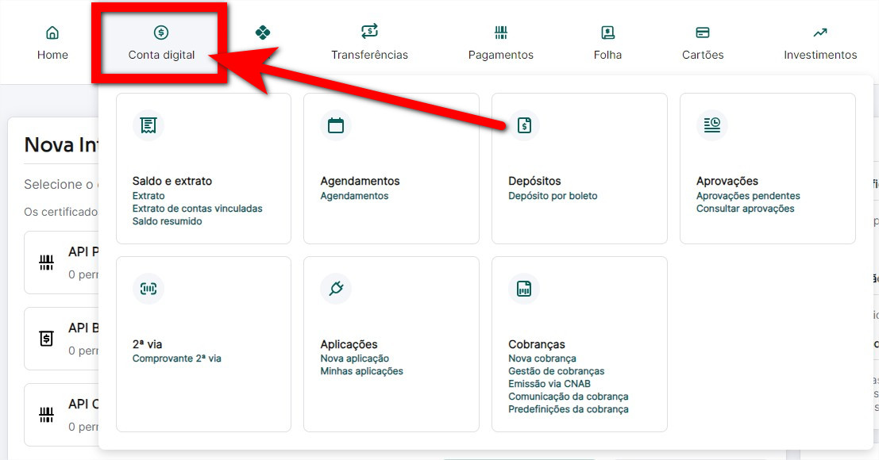879x460 pixels.
Task: Click the four-leaf clover icon in navigation
Action: (x=263, y=33)
